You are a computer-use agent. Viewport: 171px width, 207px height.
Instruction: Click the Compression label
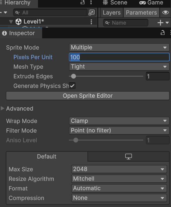click(x=26, y=198)
